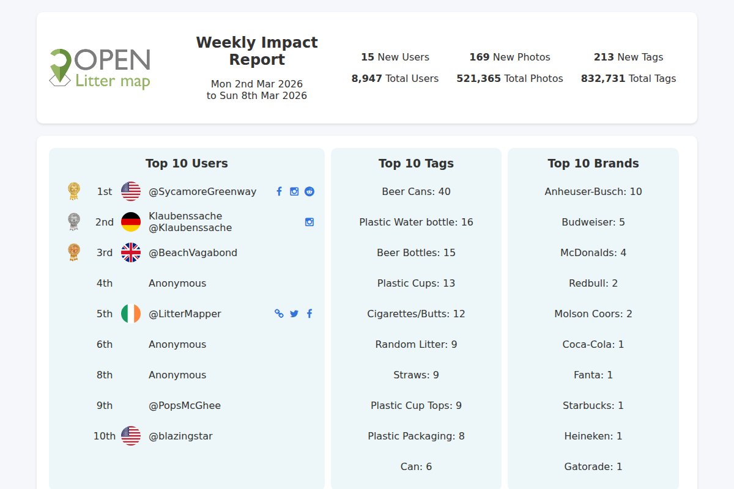This screenshot has width=734, height=489.
Task: Click the Heineken: 1 brand
Action: (x=593, y=436)
